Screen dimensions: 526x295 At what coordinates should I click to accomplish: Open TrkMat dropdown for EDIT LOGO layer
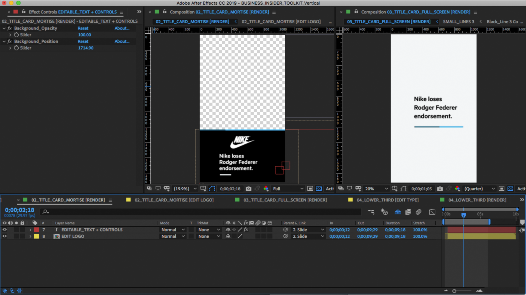coord(209,236)
